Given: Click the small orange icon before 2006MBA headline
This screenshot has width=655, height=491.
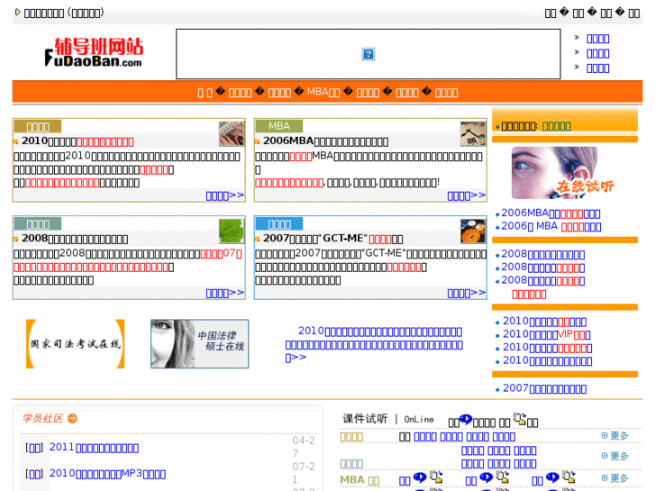Looking at the screenshot, I should tap(258, 141).
